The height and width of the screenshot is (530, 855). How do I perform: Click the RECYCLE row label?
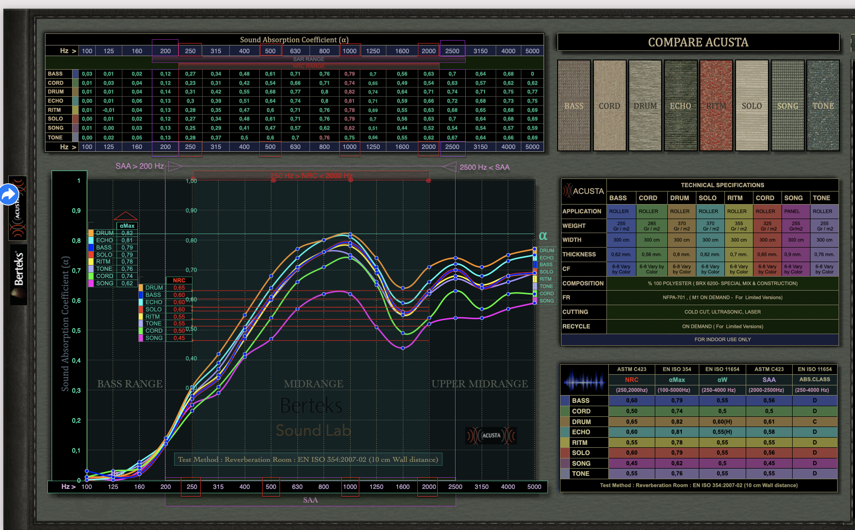click(x=576, y=326)
